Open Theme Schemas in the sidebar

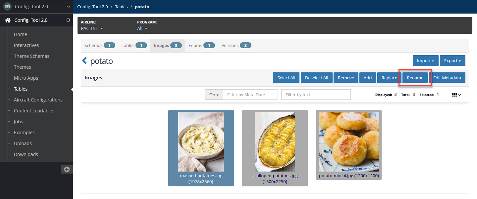[31, 56]
